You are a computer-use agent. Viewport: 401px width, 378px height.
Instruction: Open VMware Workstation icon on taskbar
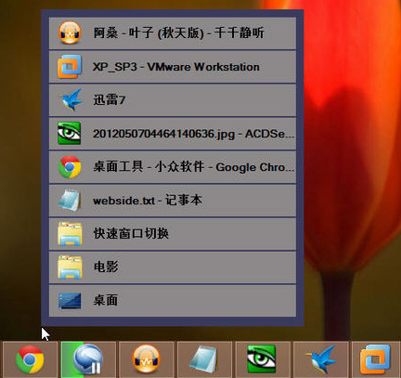pyautogui.click(x=376, y=359)
